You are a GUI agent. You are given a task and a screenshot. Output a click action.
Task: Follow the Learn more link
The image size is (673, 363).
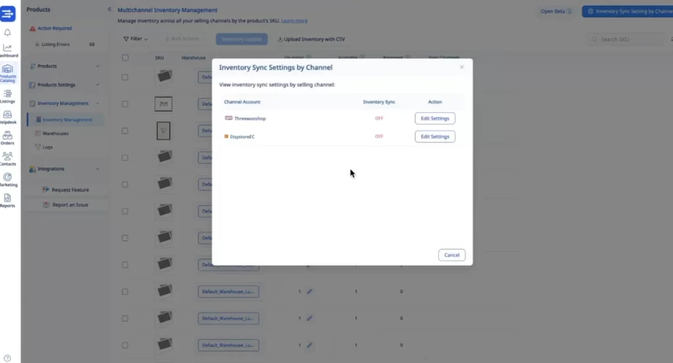(294, 20)
